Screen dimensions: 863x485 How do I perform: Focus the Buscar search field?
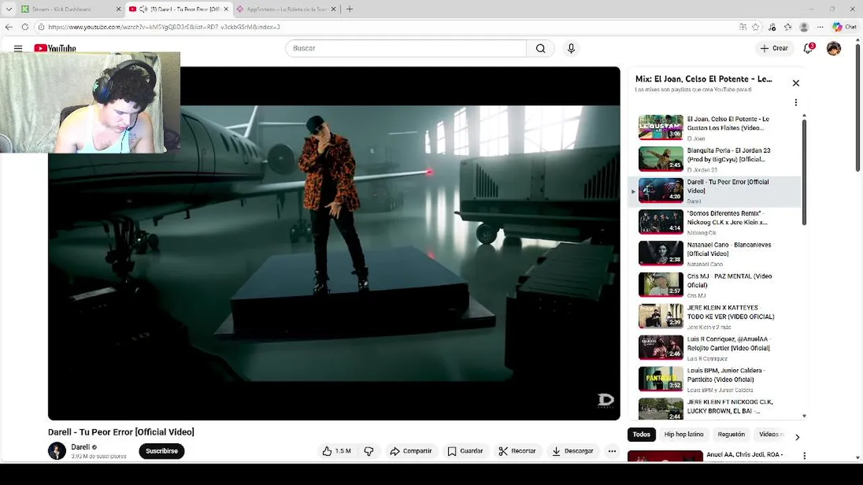(406, 48)
